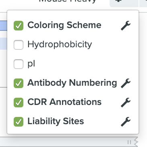The image size is (147, 147).
Task: Select the Hydrophobicity menu label
Action: pyautogui.click(x=60, y=44)
